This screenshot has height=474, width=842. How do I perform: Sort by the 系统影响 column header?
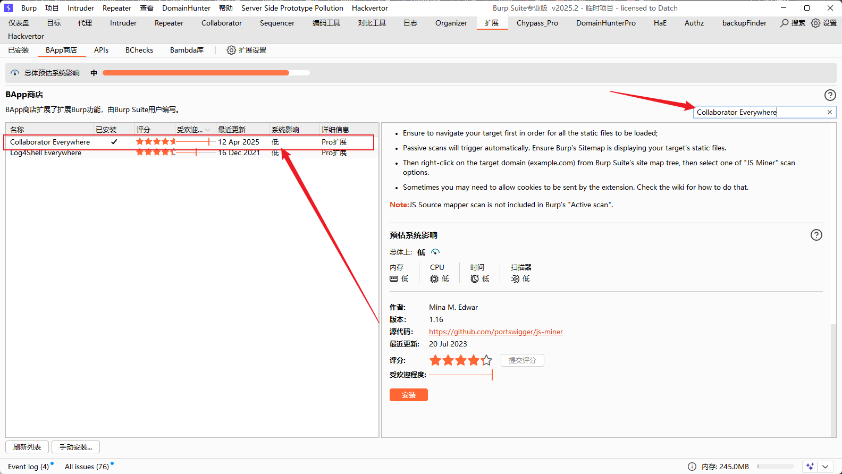coord(294,130)
